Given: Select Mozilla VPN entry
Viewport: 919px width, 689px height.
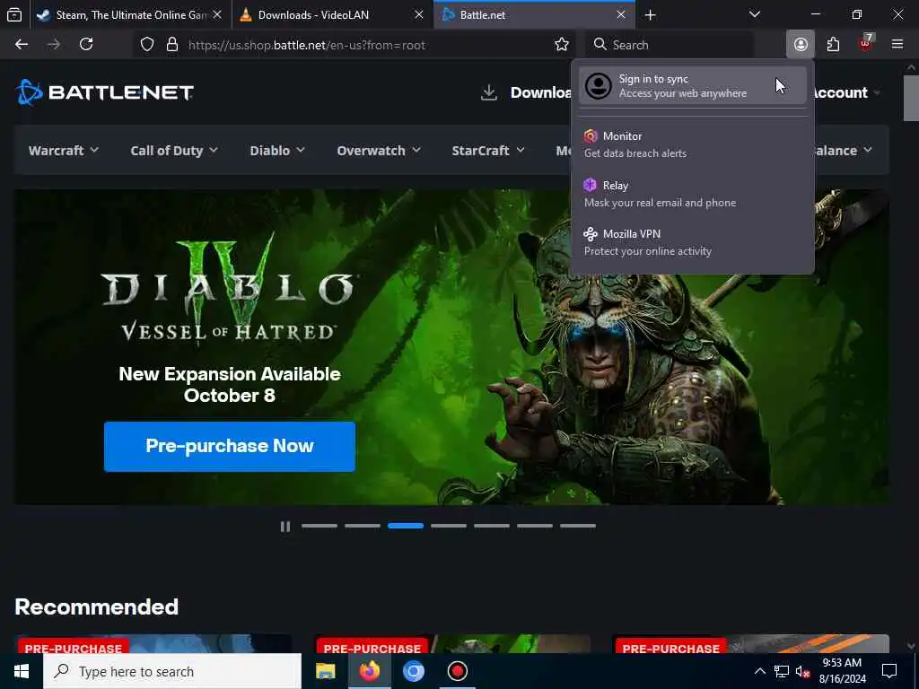Looking at the screenshot, I should pyautogui.click(x=693, y=242).
